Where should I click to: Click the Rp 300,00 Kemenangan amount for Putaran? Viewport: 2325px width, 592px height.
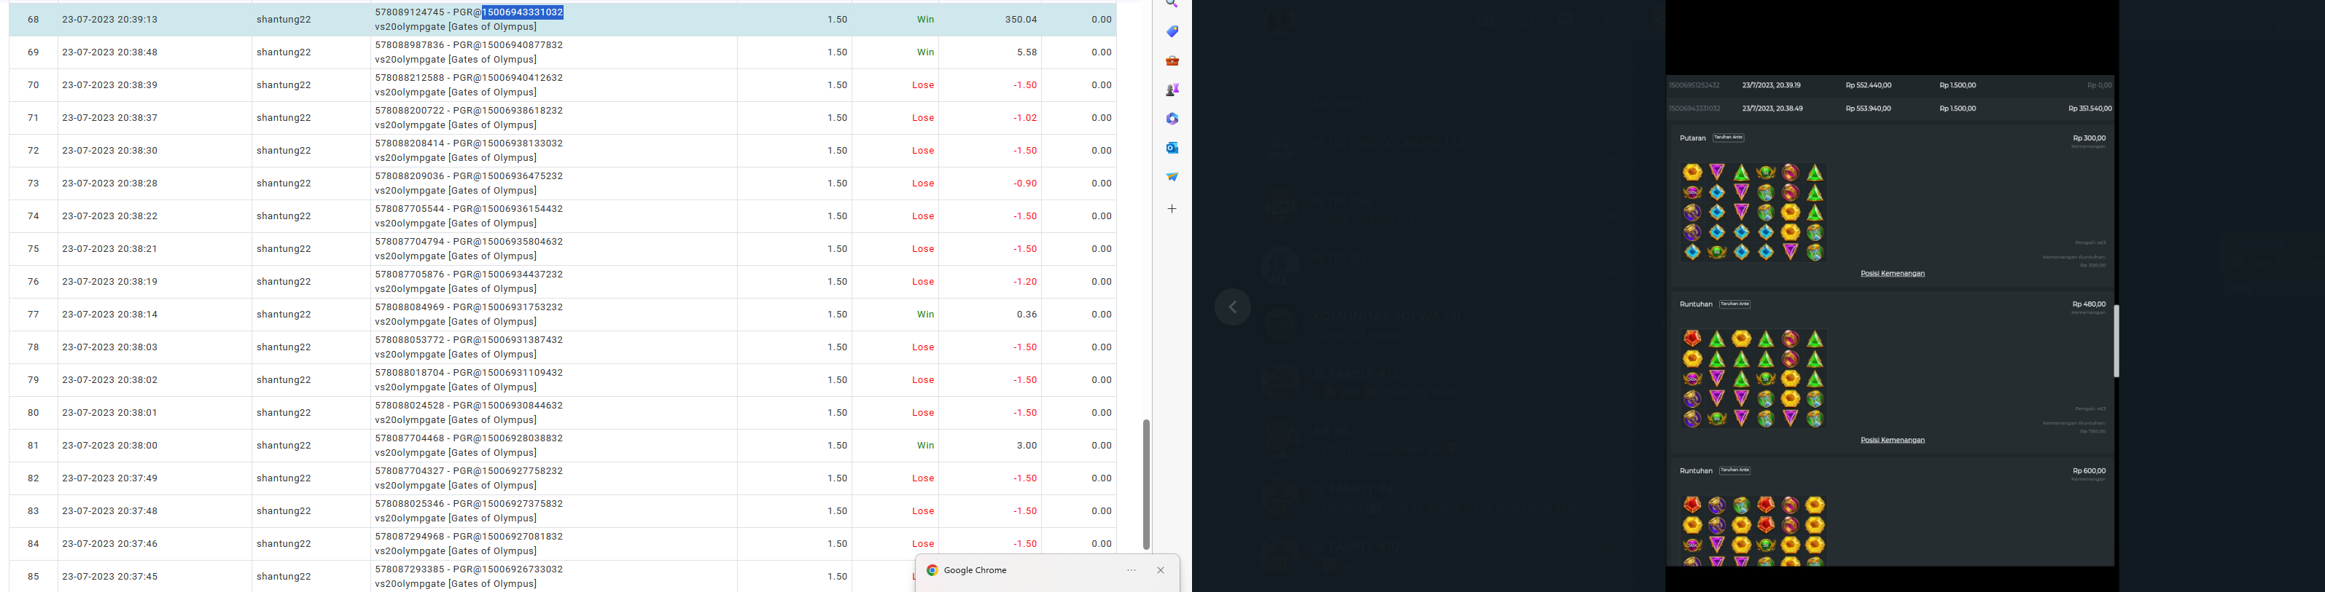point(2089,138)
